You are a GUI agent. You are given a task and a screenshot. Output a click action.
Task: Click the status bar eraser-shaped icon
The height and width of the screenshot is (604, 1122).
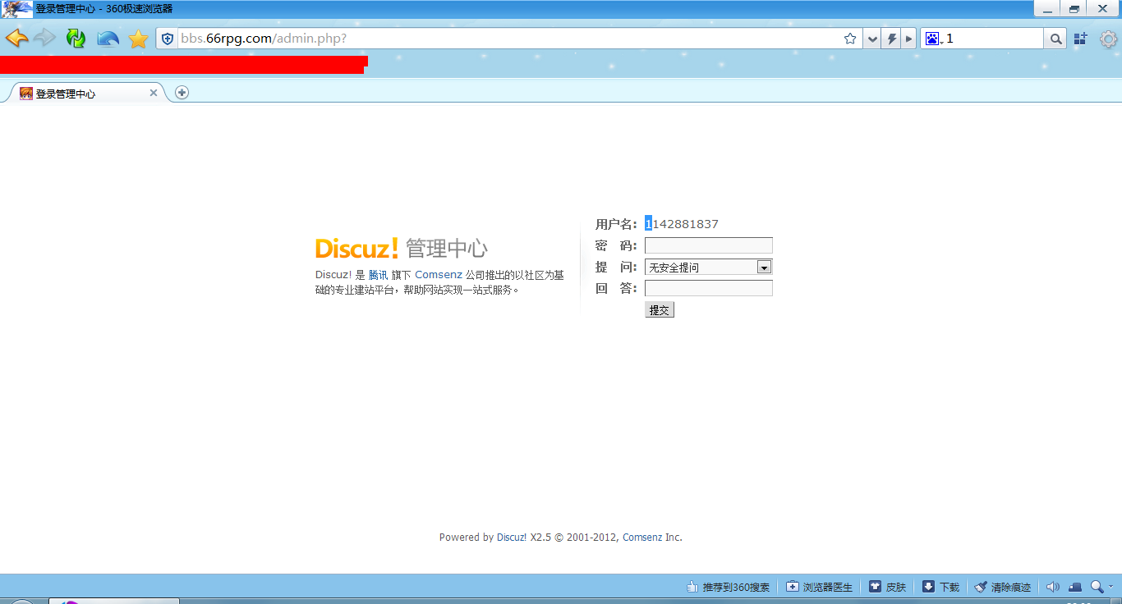[1075, 587]
